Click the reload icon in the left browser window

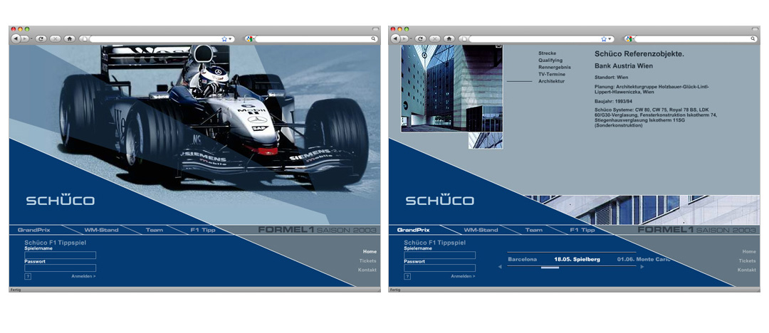pos(41,38)
